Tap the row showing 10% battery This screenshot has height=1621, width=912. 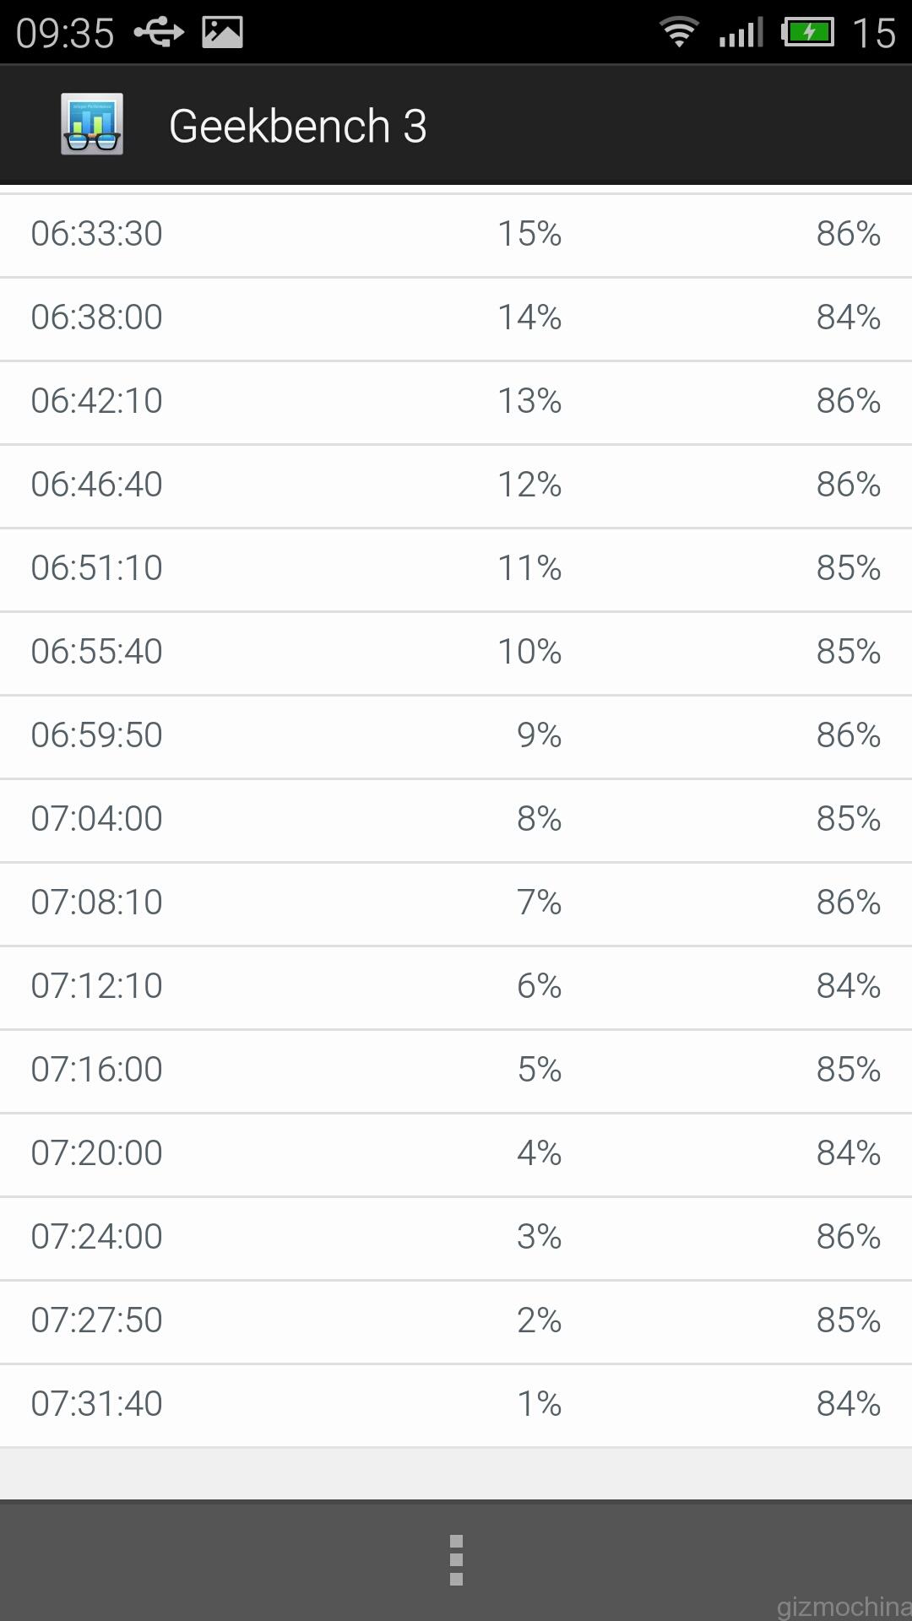tap(456, 653)
